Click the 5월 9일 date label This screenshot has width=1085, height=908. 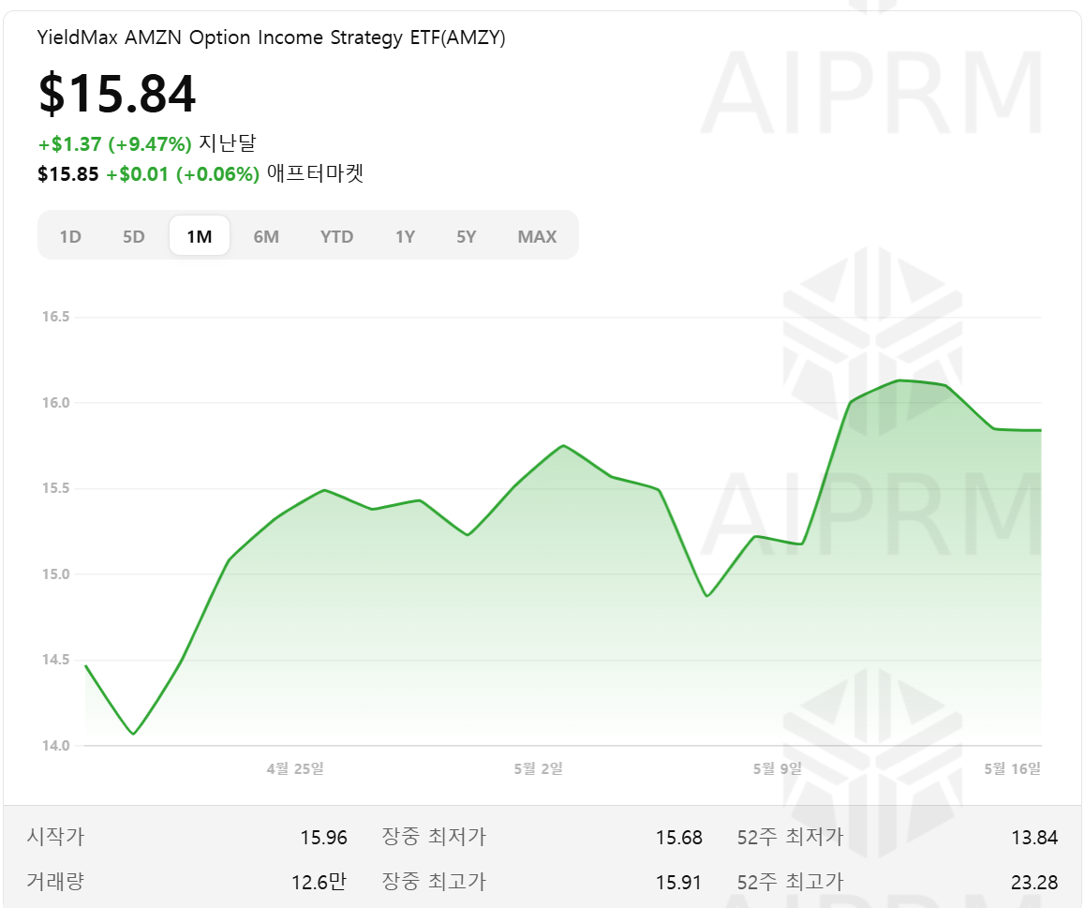point(778,769)
